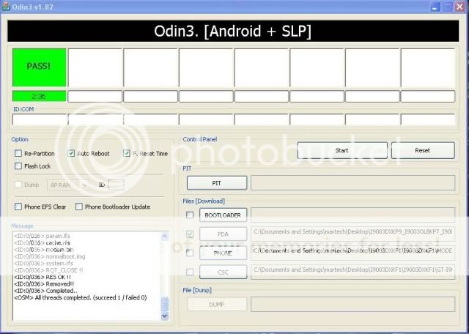The image size is (469, 334).
Task: Toggle the F. Reset Time checkbox
Action: [x=127, y=153]
